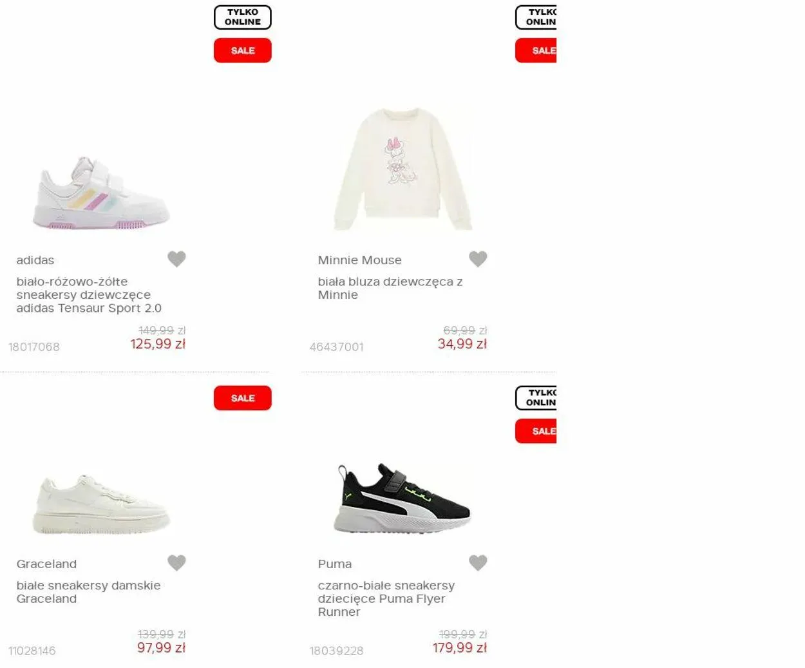Click TYLKO ONLINE badge above adidas product

243,17
